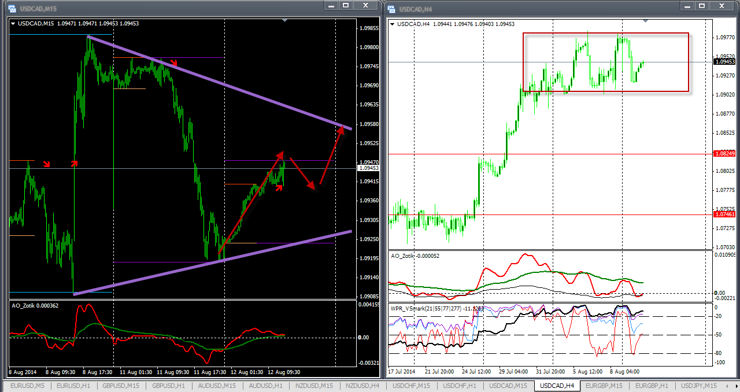This screenshot has width=740, height=392.
Task: Click the chart shift marker on H4 chart
Action: [646, 21]
